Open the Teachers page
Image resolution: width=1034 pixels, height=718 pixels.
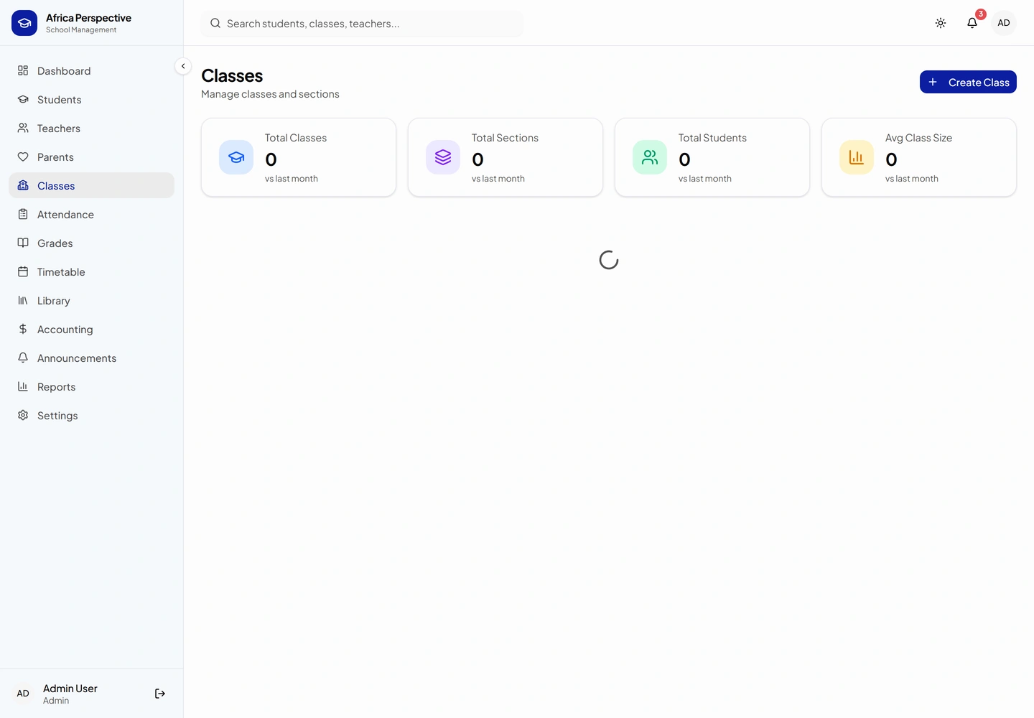click(91, 128)
